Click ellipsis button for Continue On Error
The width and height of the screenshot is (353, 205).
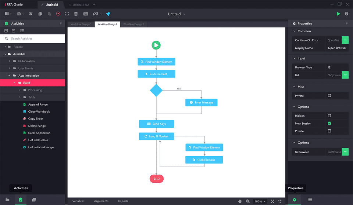[345, 40]
